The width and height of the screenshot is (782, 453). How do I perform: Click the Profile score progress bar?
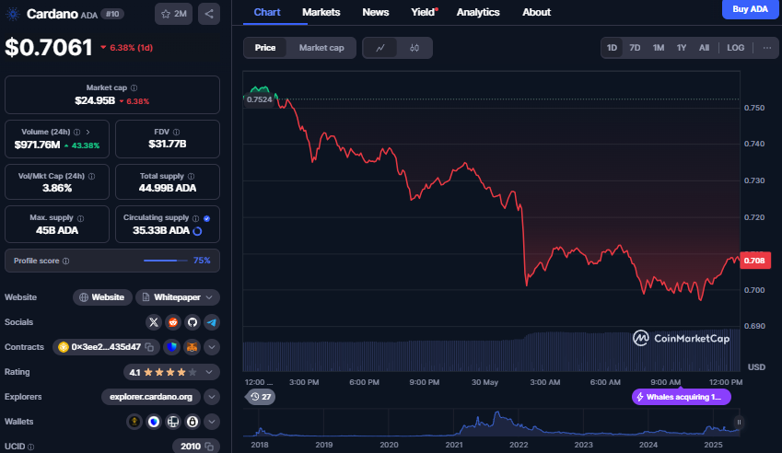click(x=165, y=261)
